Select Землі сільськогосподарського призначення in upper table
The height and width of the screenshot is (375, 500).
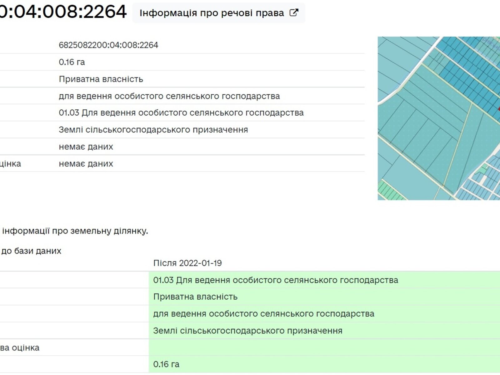click(x=153, y=130)
